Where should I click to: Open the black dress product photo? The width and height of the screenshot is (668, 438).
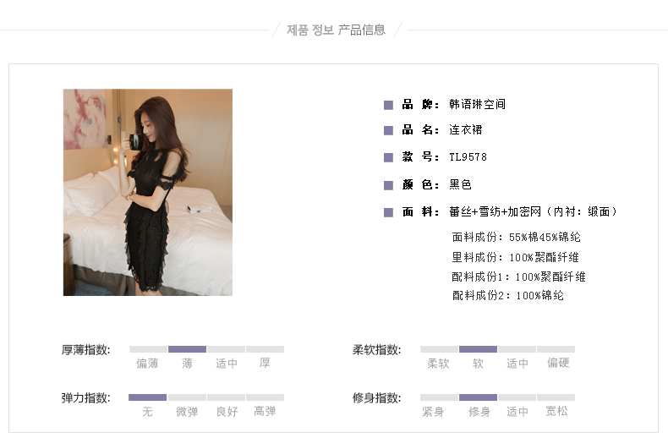tap(148, 192)
